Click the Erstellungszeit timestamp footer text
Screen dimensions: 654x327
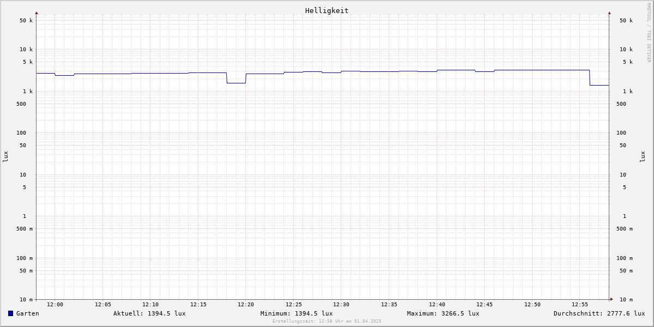pos(327,321)
